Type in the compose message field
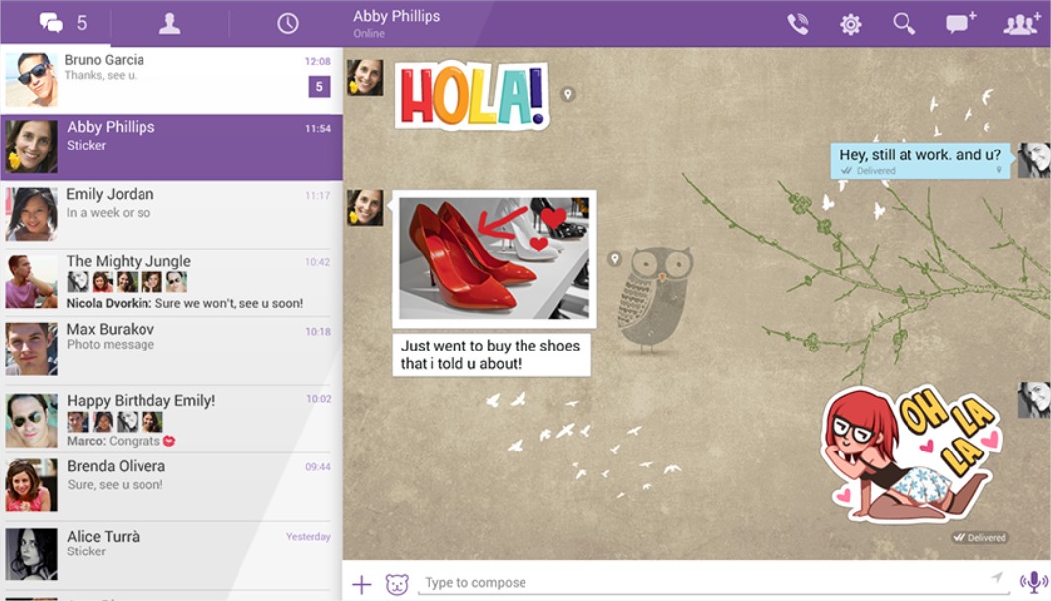The width and height of the screenshot is (1051, 601). pyautogui.click(x=693, y=583)
